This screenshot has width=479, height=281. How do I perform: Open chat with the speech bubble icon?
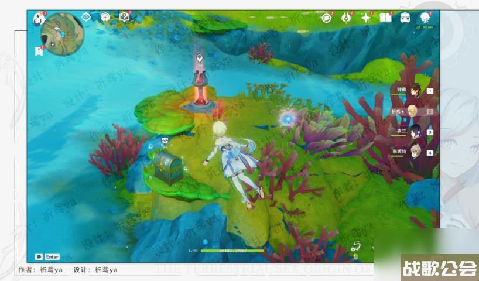(39, 257)
